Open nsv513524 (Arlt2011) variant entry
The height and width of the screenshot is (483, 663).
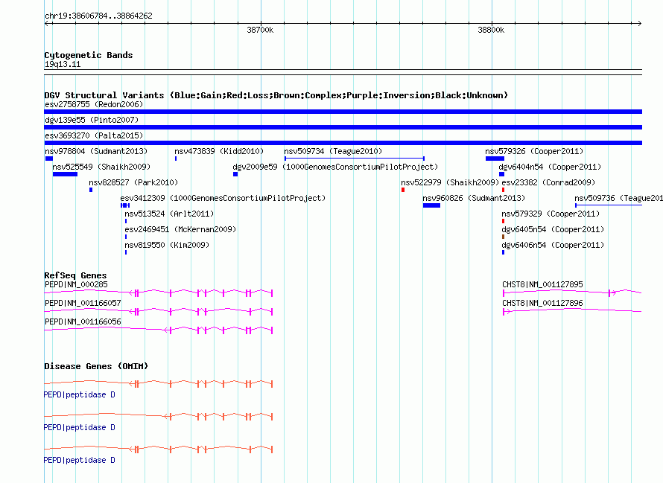(x=169, y=214)
